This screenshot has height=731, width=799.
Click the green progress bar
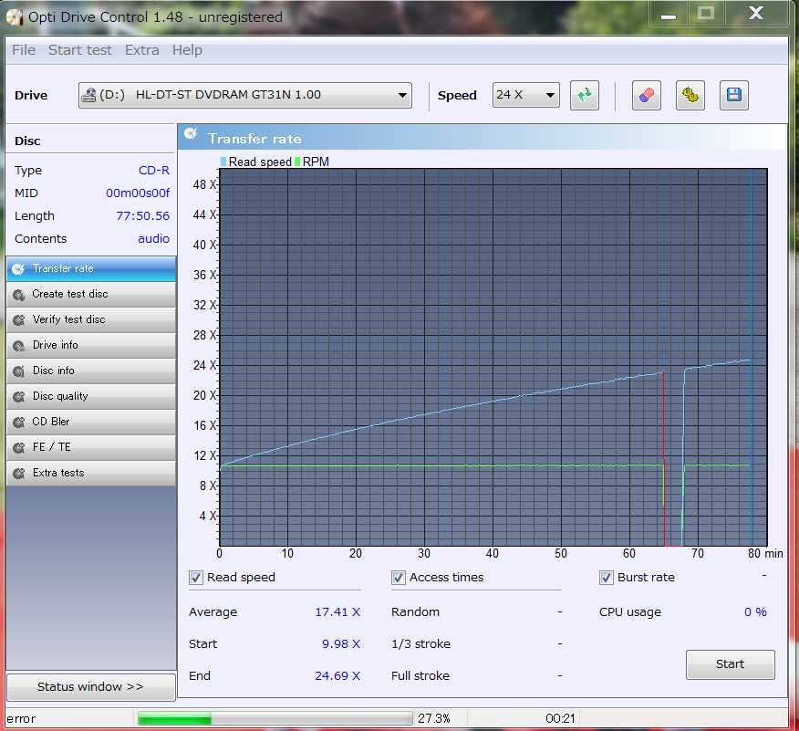coord(275,718)
